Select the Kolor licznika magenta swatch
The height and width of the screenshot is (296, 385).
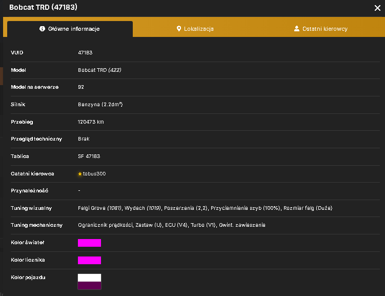point(89,260)
